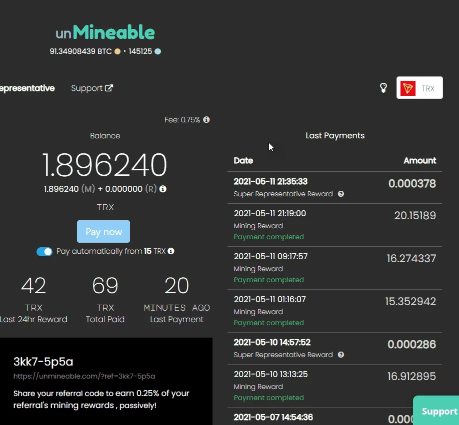Select payment row 2021-05-10 13:13:25
Viewport: 459px width, 425px height.
(x=334, y=386)
